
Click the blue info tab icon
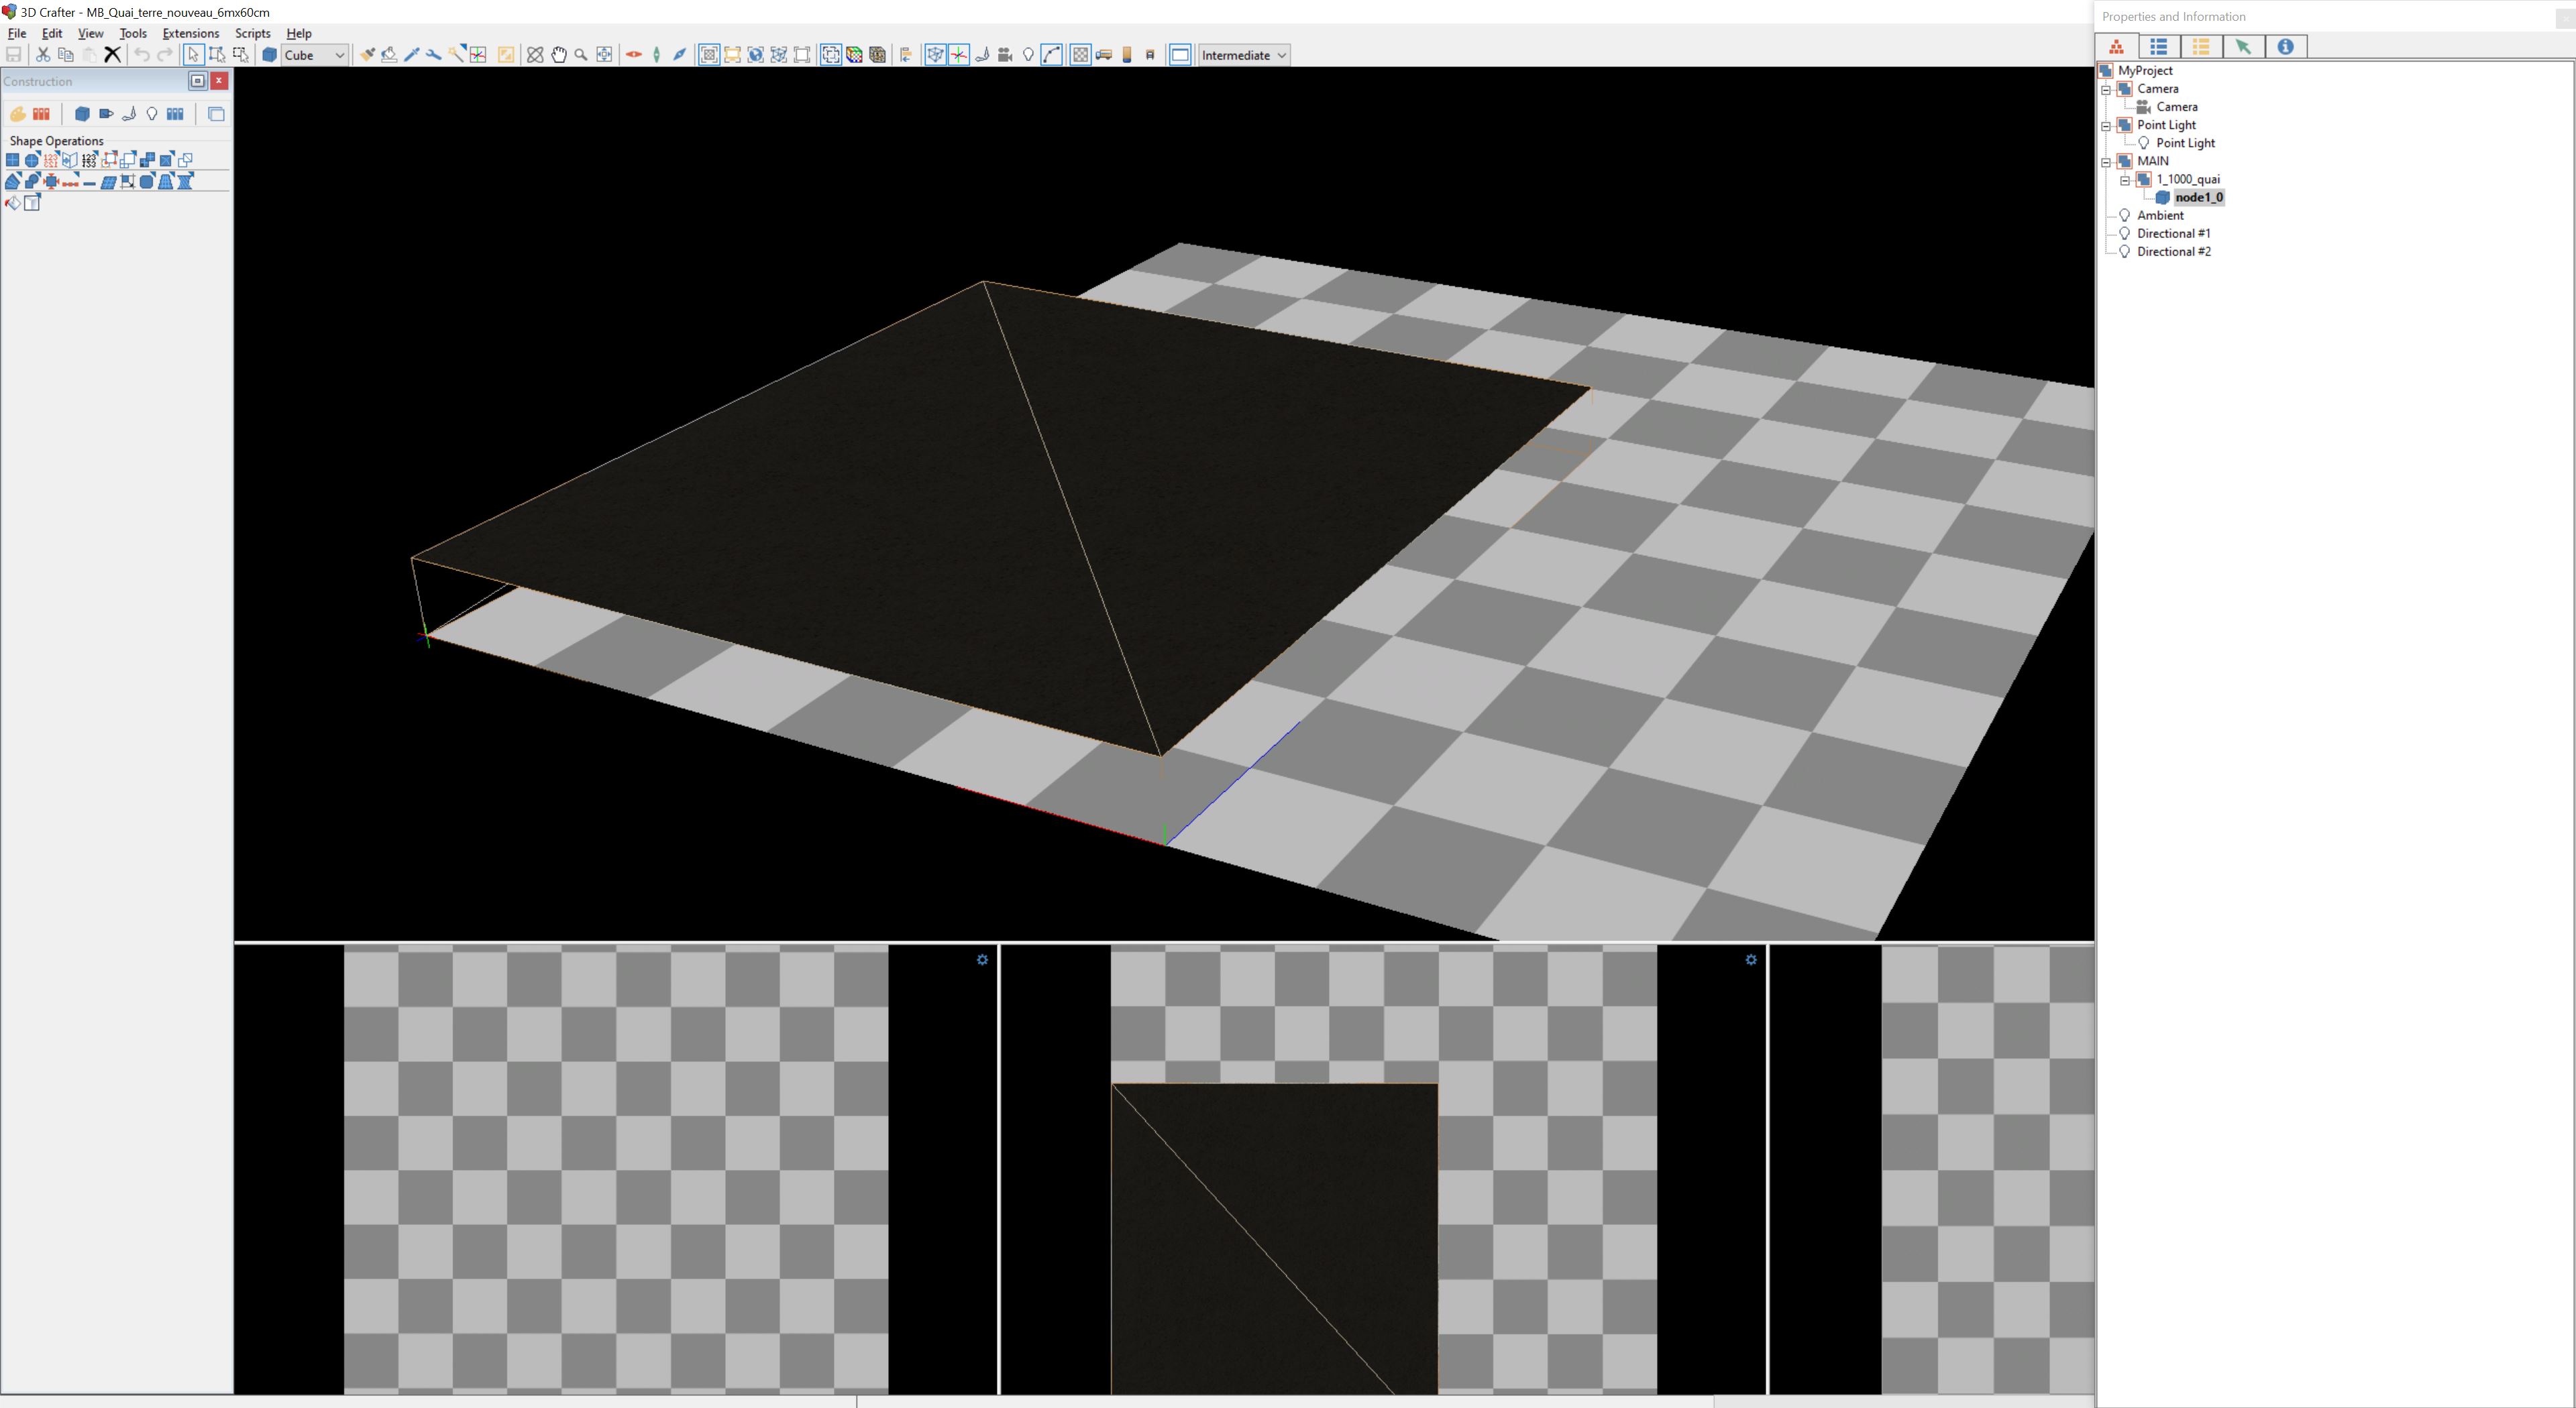tap(2285, 47)
